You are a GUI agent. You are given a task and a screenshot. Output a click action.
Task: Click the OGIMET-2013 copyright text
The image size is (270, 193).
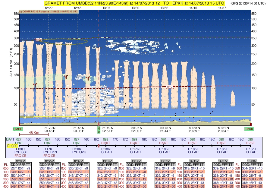coord(48,11)
